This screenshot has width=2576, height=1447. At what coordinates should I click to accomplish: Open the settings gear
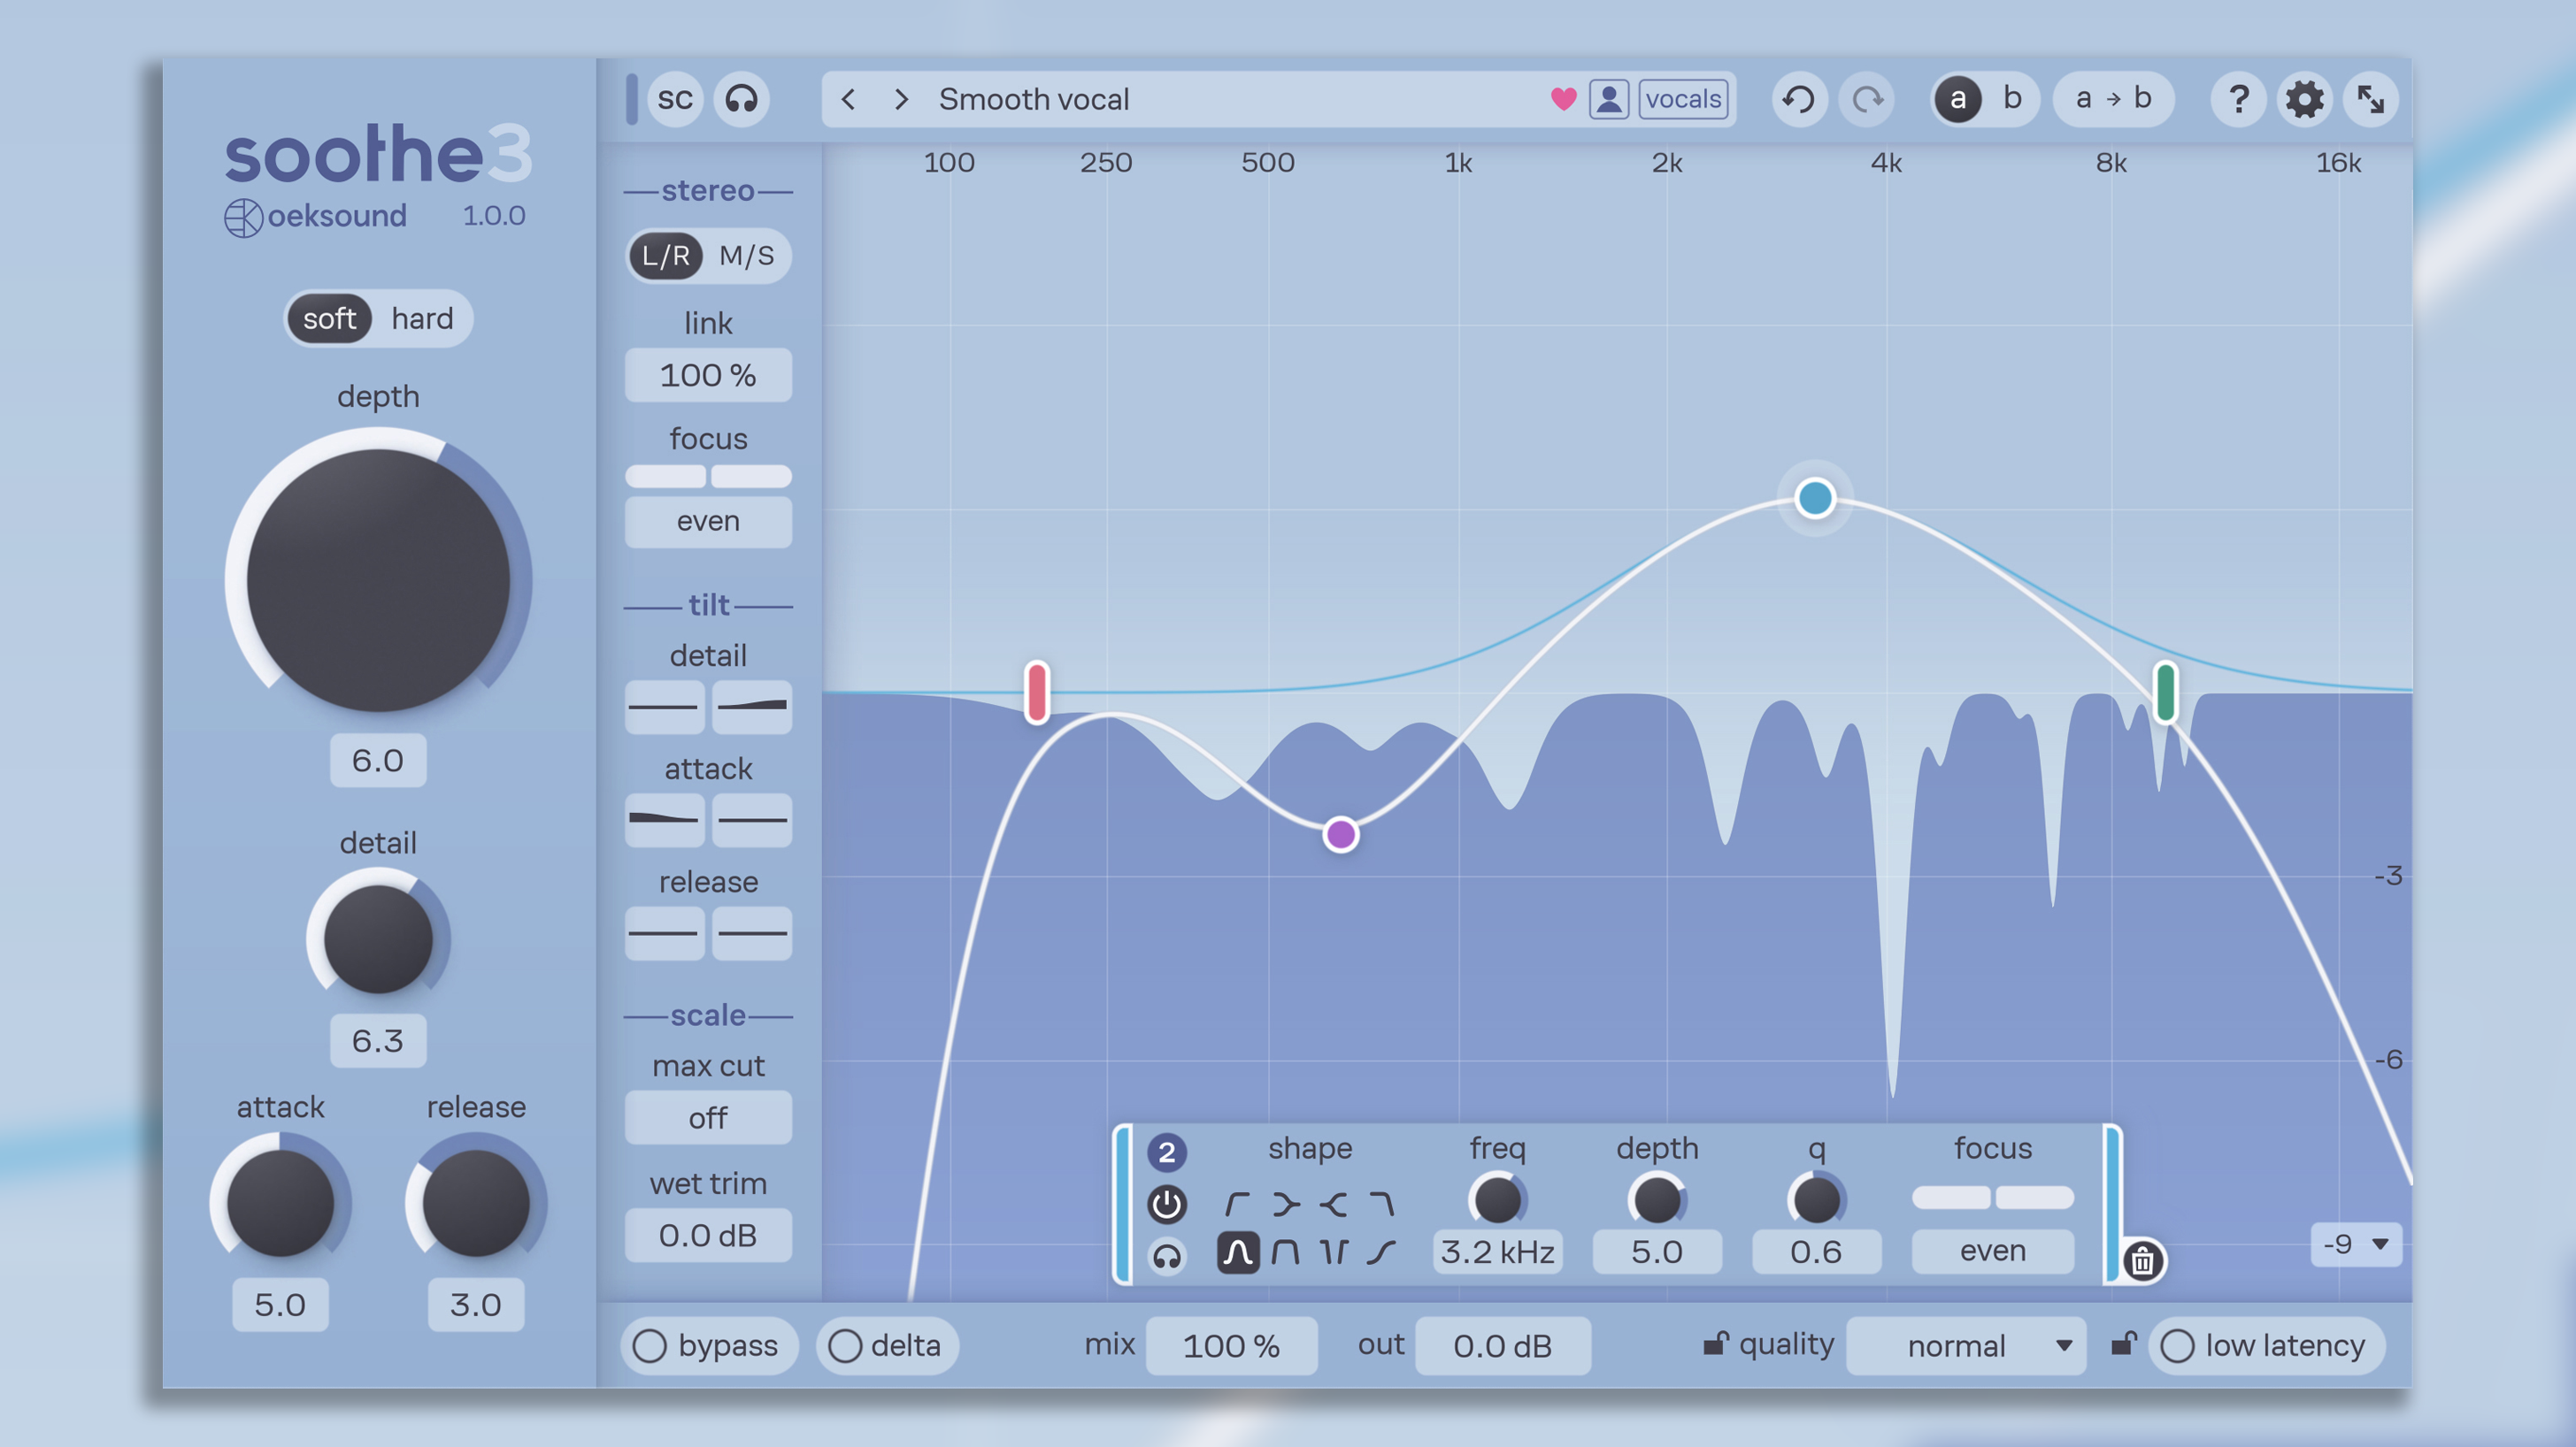[2305, 99]
